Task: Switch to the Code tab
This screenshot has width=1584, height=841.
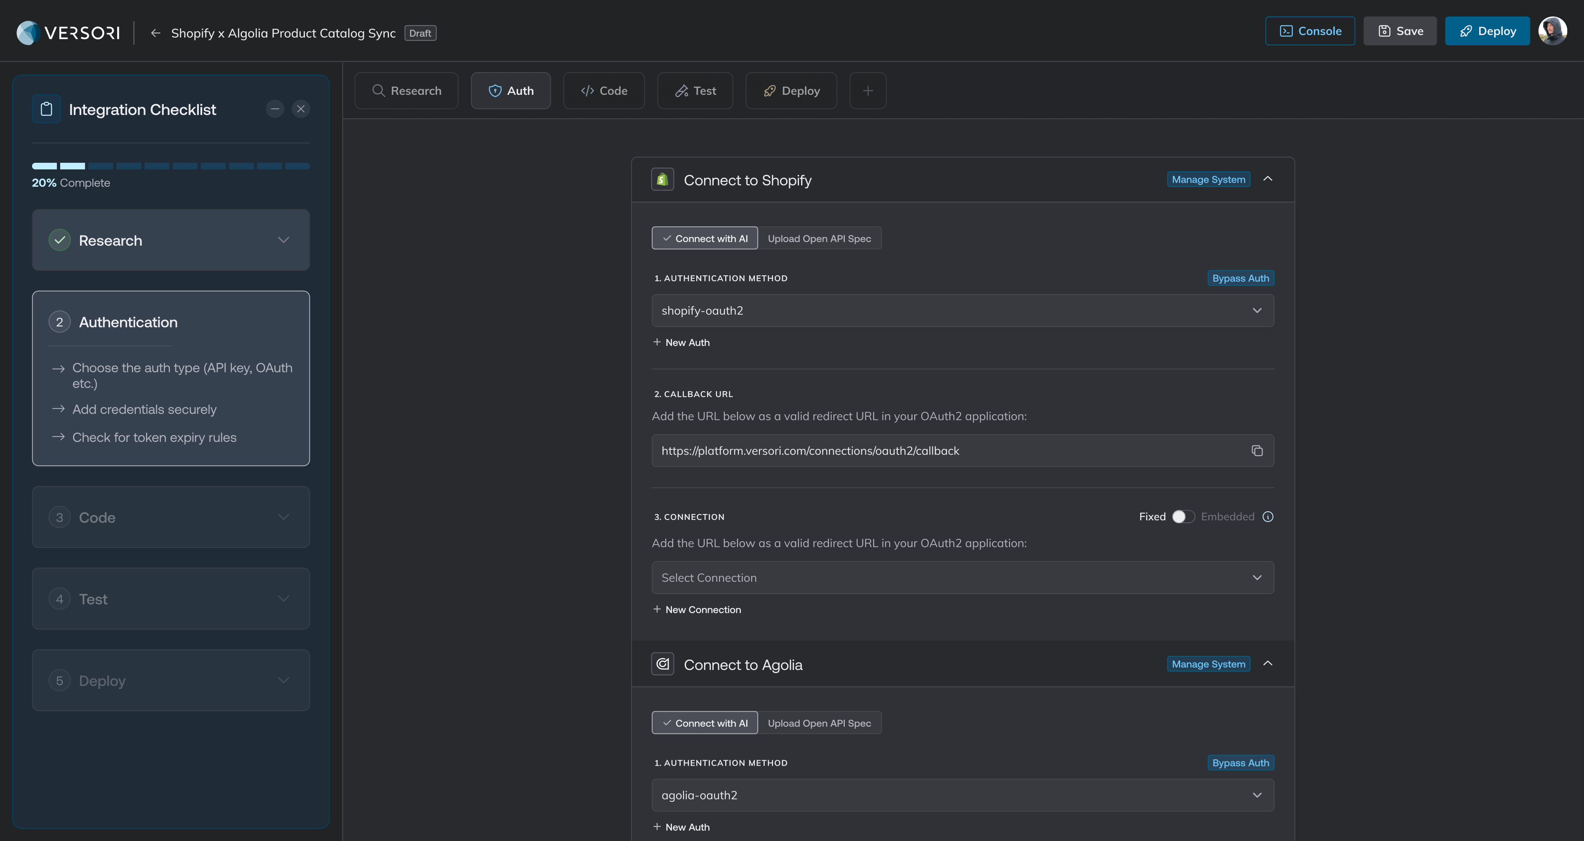Action: 604,90
